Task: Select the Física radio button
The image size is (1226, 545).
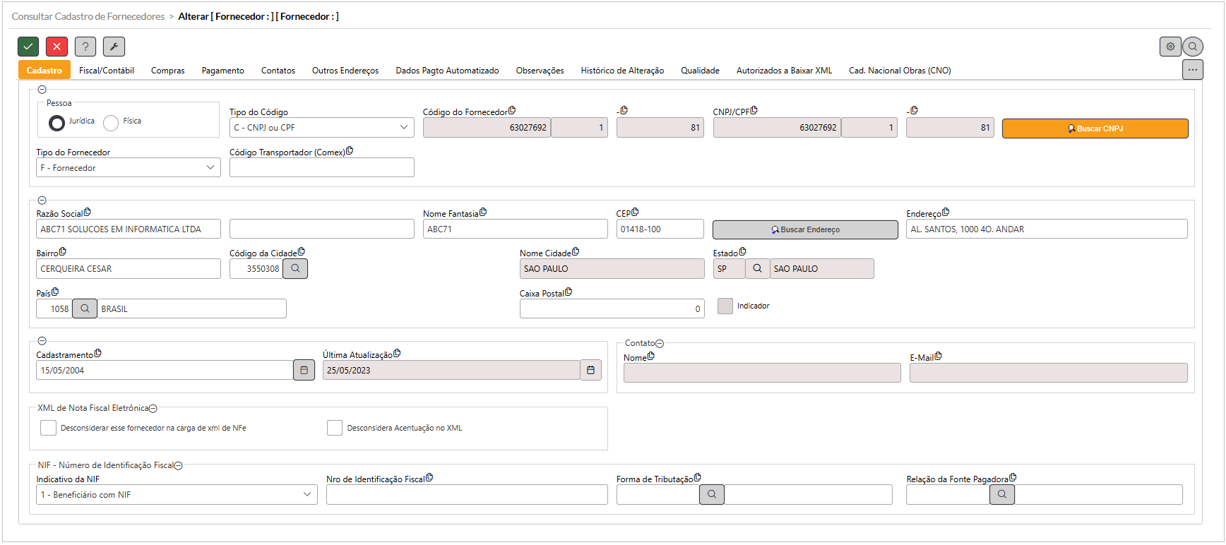Action: 111,123
